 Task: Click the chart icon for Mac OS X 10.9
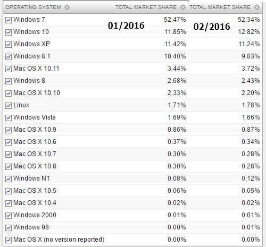click(9, 130)
